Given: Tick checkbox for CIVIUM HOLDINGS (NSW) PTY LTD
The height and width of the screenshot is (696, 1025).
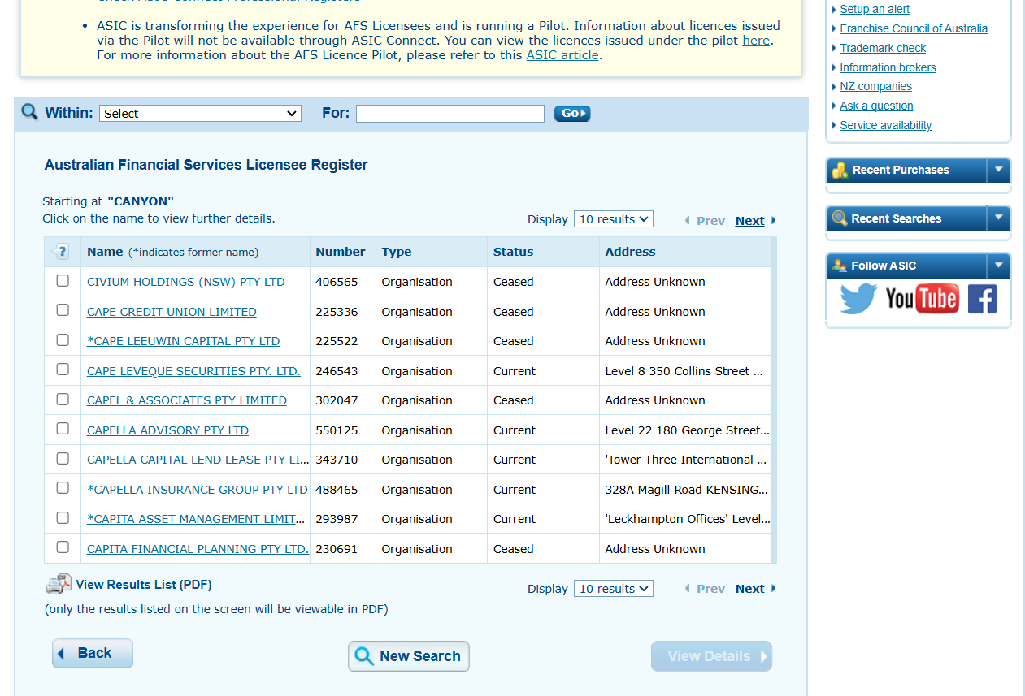Looking at the screenshot, I should (x=63, y=280).
